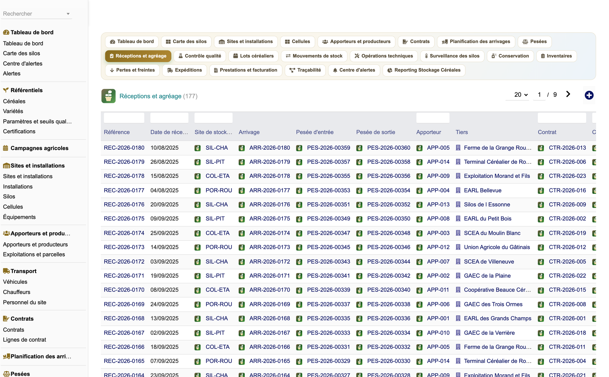Click Apporteurs et producteurs people icon in sidebar

pos(6,233)
